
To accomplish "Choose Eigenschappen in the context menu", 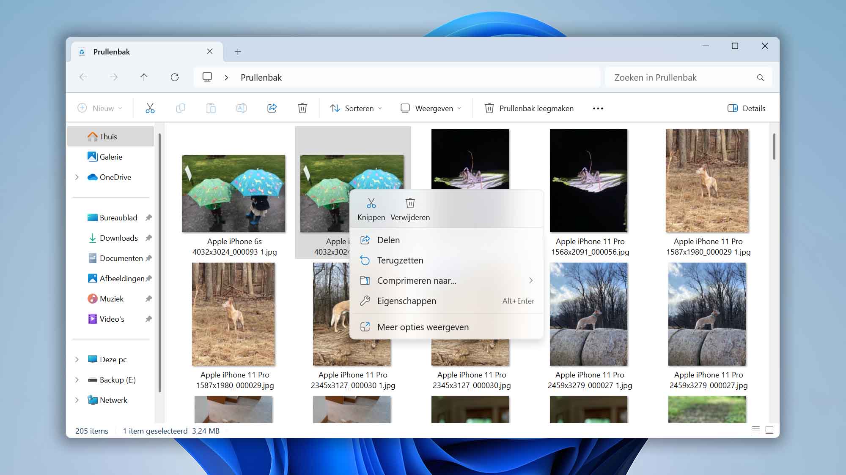I will tap(447, 301).
